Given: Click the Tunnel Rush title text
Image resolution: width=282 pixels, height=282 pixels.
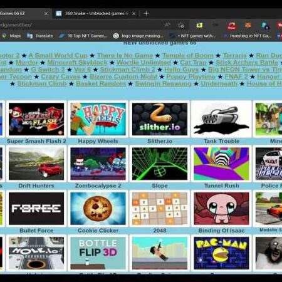Looking at the screenshot, I should click(x=222, y=185).
